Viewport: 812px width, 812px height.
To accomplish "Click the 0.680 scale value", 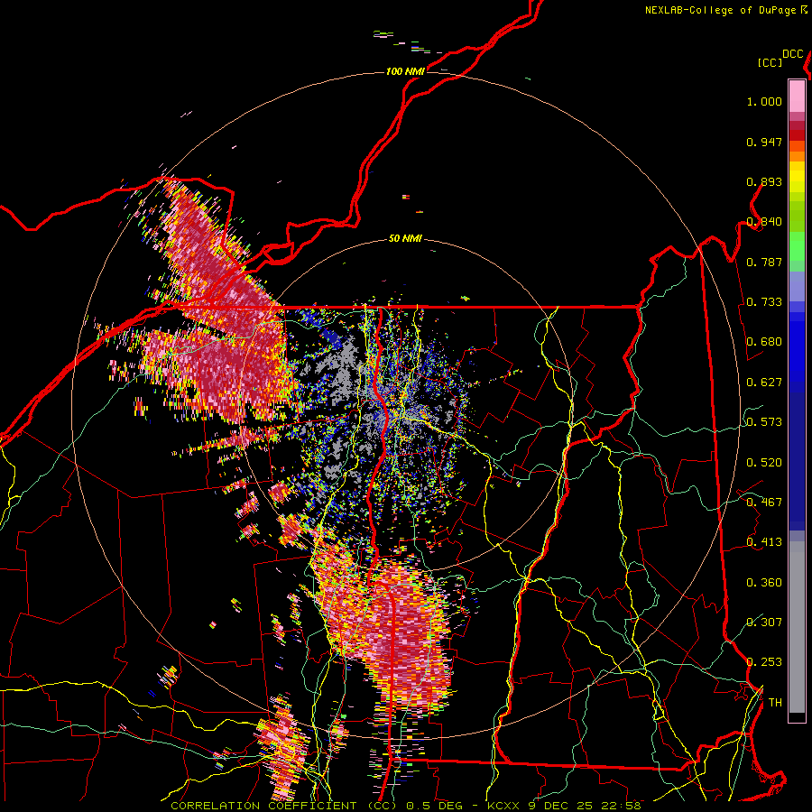I will pyautogui.click(x=764, y=342).
